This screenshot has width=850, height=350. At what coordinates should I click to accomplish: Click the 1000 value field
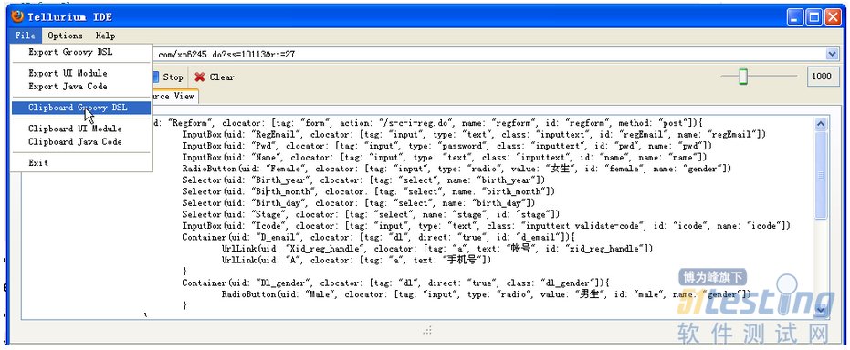822,77
